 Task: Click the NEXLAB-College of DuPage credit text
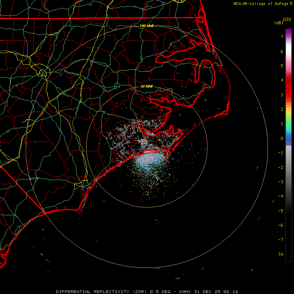pyautogui.click(x=261, y=4)
